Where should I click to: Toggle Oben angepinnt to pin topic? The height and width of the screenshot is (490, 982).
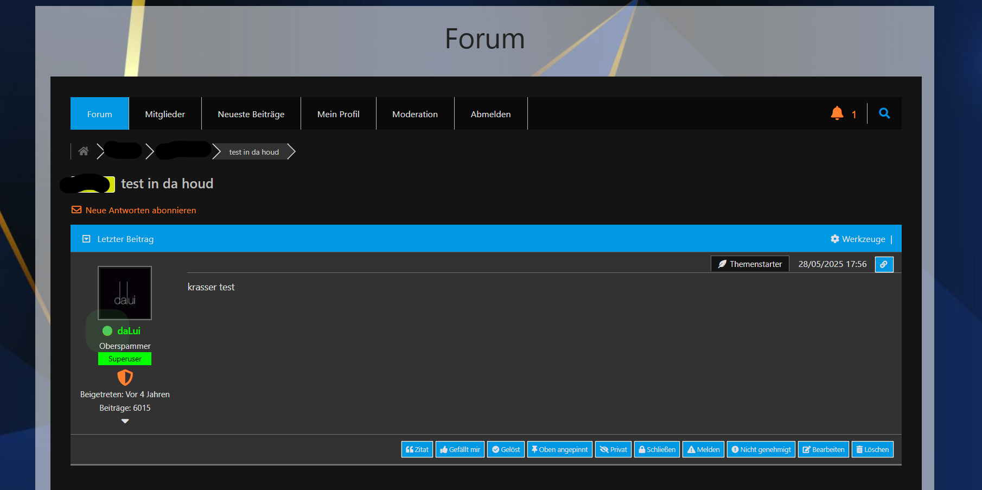pos(559,449)
